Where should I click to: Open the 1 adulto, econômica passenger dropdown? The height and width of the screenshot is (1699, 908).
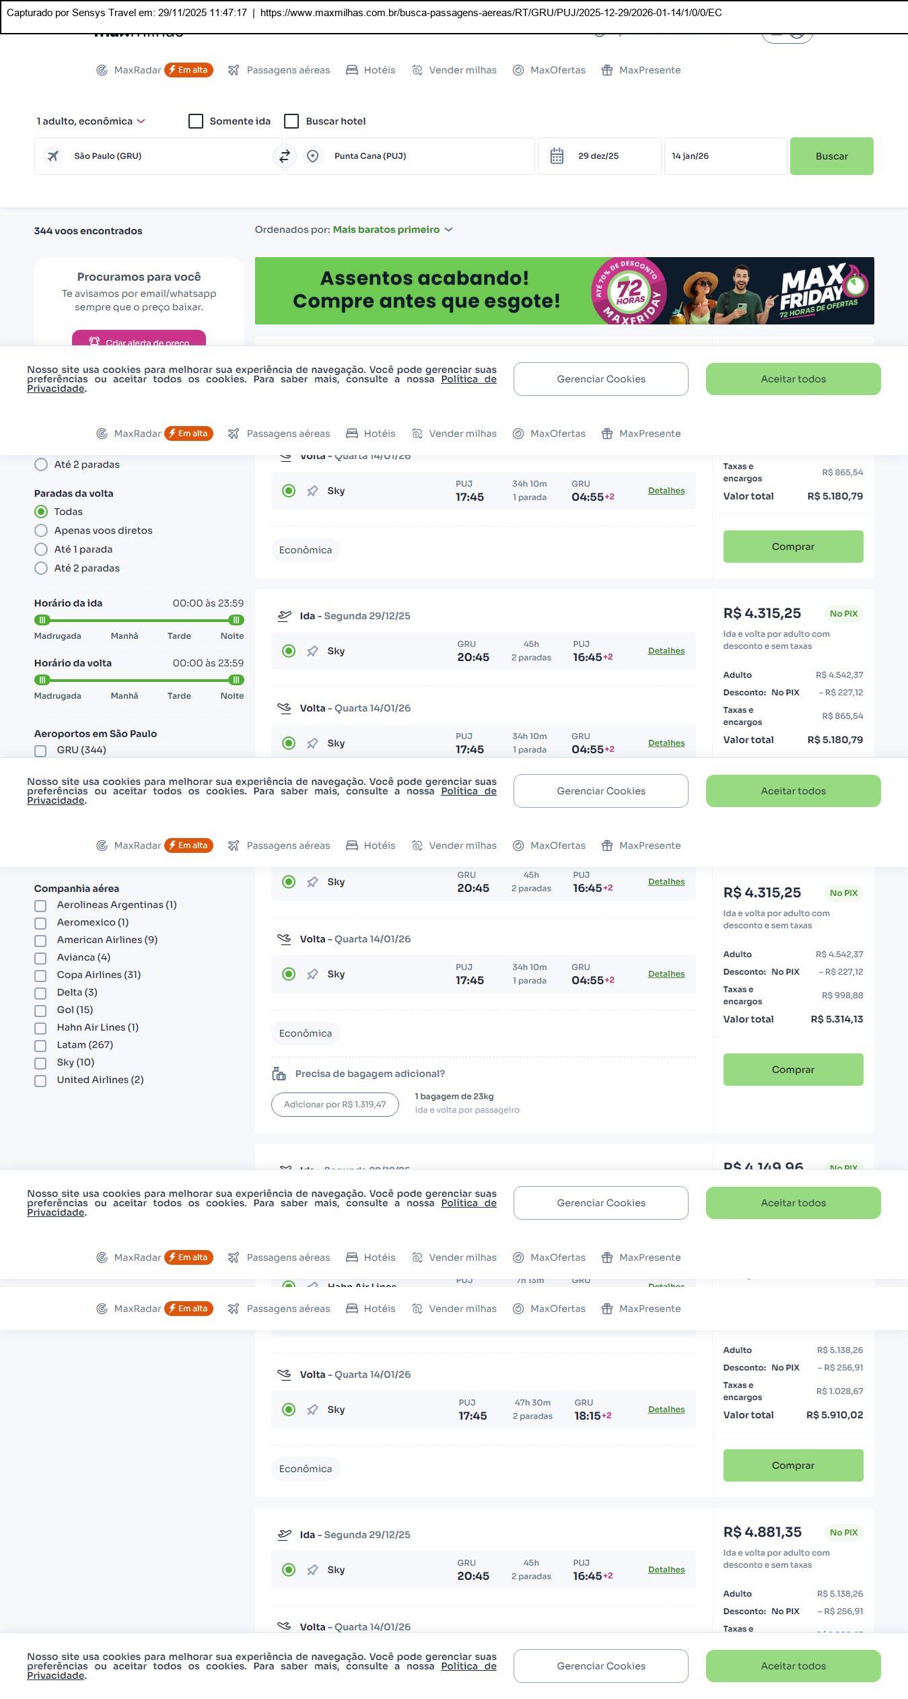click(91, 121)
